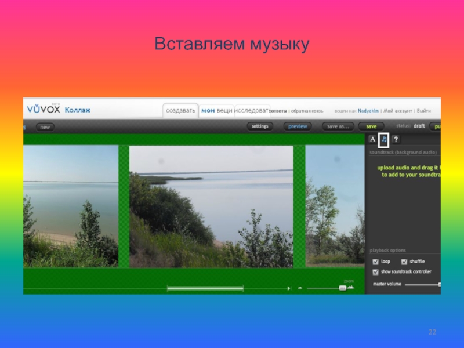
Task: Click the preview button
Action: [298, 126]
